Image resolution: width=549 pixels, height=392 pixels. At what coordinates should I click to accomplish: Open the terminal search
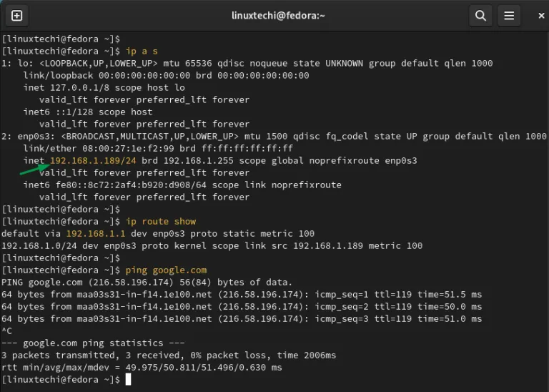(x=480, y=16)
